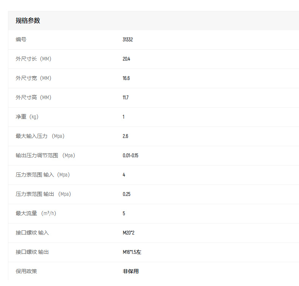The height and width of the screenshot is (286, 299).
Task: Select the range value 0.01-0.15
Action: tap(130, 155)
